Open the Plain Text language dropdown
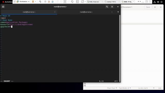The image size is (165, 93). 112,88
